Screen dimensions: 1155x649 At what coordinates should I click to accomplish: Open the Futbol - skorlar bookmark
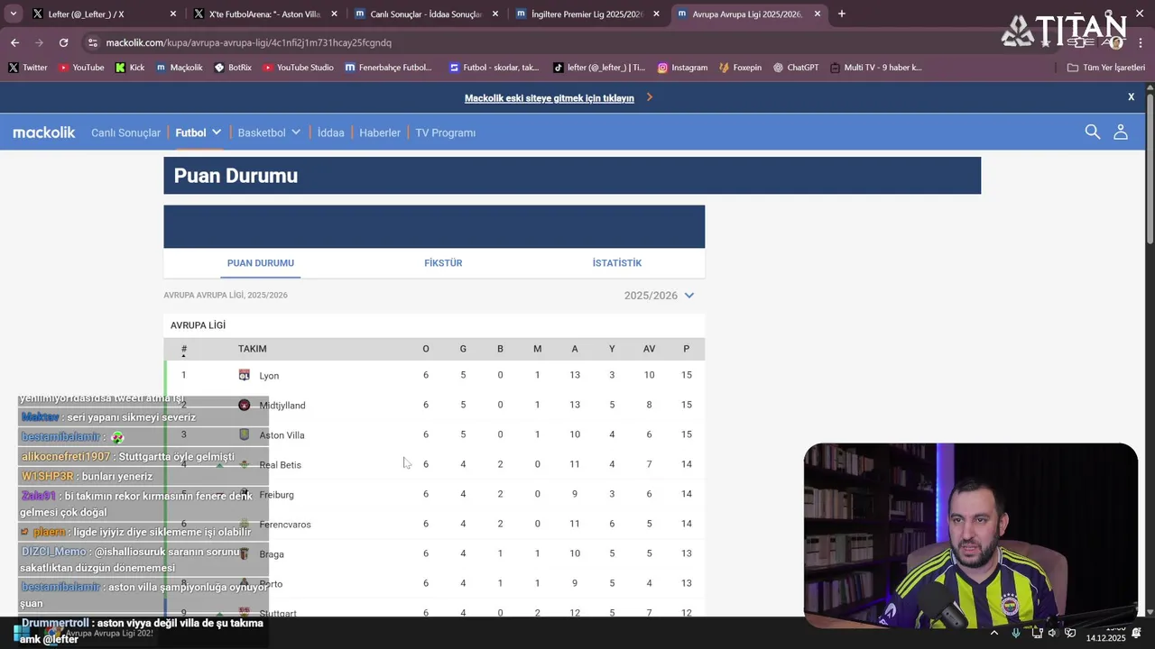click(494, 68)
